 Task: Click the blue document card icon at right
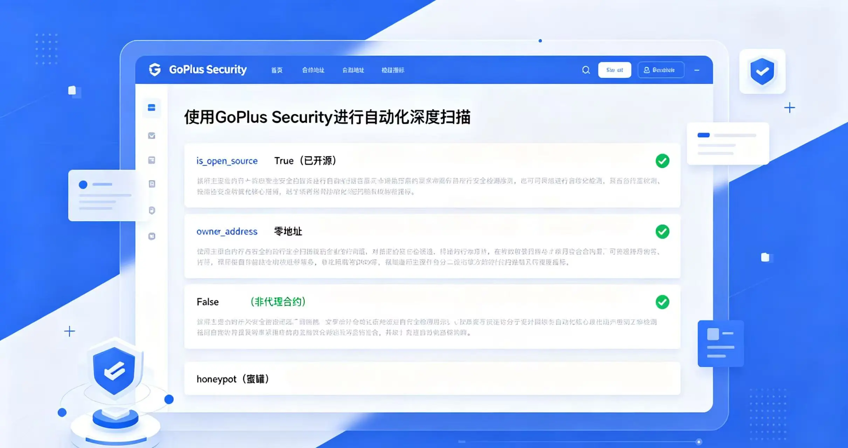pyautogui.click(x=721, y=343)
